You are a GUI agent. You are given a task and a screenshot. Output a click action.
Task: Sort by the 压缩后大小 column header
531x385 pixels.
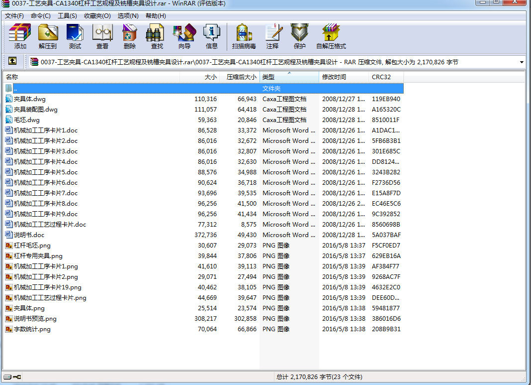(240, 77)
